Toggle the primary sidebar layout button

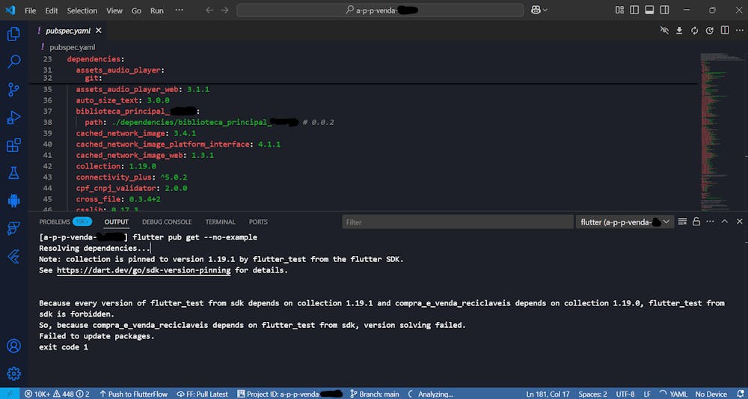[x=634, y=10]
